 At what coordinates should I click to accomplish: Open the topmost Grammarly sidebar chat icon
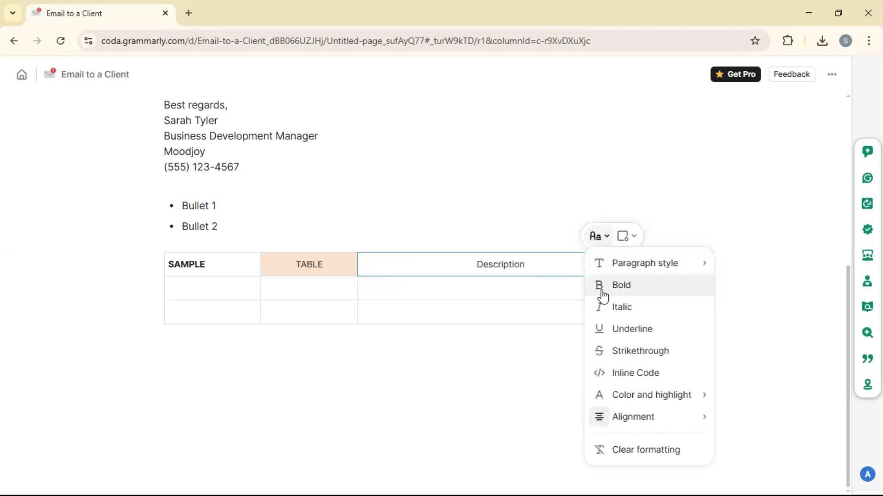(x=867, y=152)
